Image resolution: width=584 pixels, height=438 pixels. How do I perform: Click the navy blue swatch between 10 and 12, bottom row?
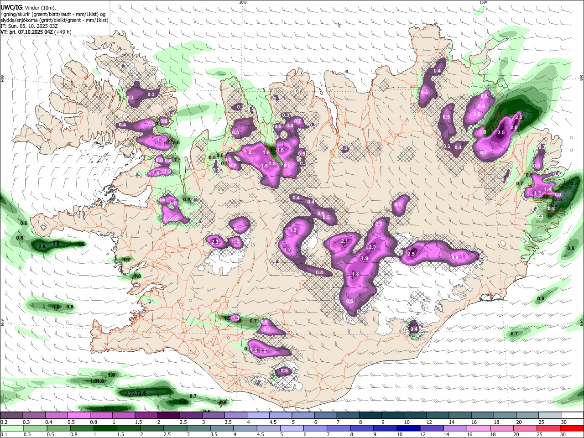(x=408, y=428)
